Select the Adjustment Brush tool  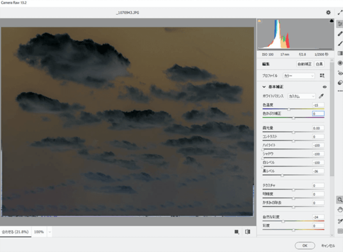coord(340,44)
